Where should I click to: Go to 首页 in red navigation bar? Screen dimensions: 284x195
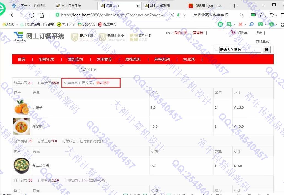(21, 59)
